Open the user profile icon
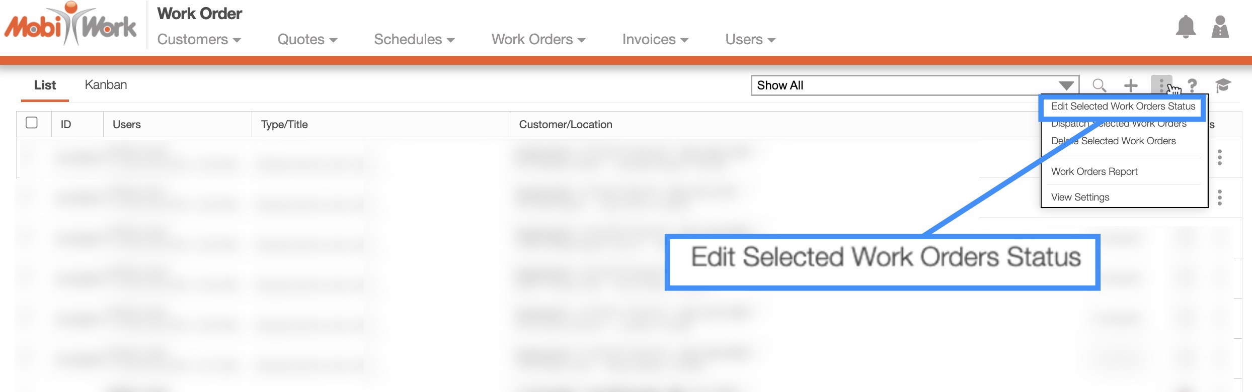1252x392 pixels. [x=1220, y=27]
